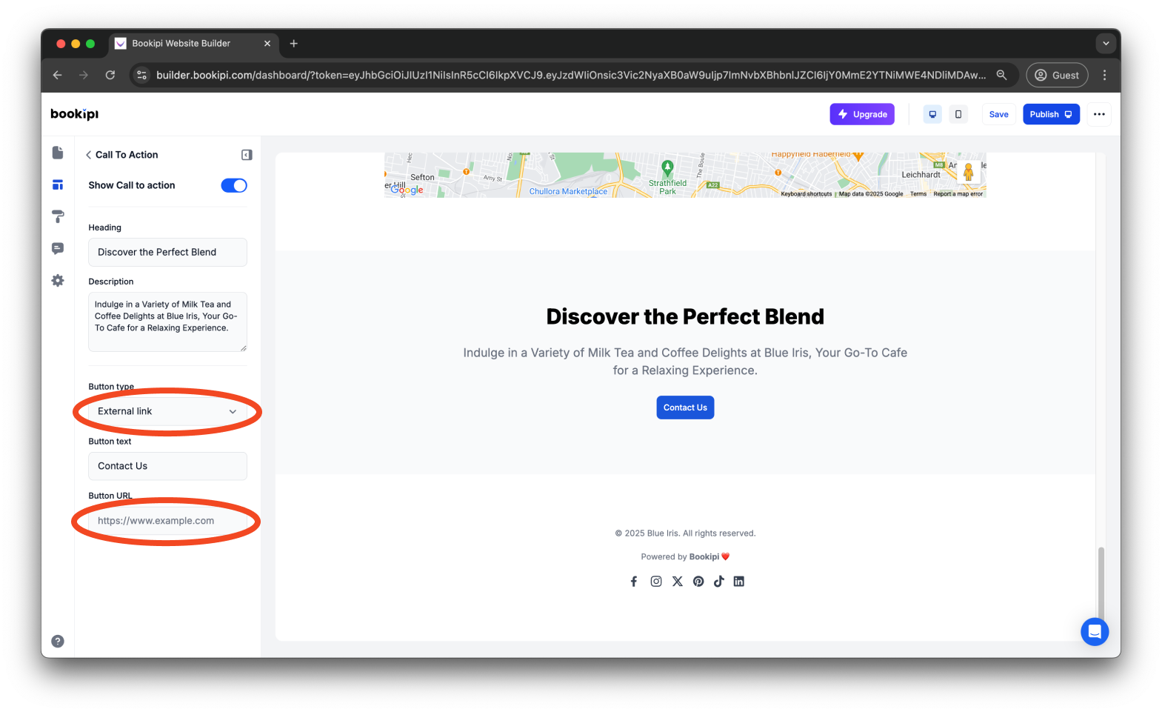
Task: Click Keyboard shortcuts on the map
Action: 806,194
